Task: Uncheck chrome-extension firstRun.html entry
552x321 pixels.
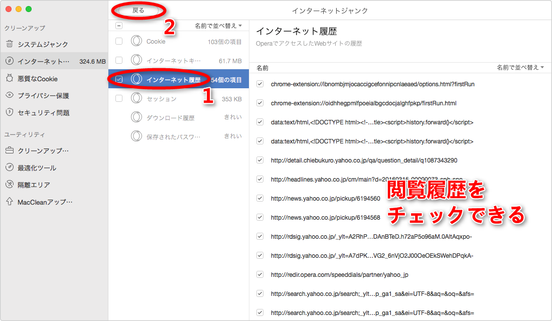Action: (x=260, y=103)
